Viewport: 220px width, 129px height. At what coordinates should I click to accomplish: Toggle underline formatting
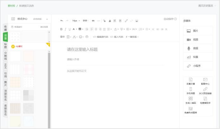(70, 29)
